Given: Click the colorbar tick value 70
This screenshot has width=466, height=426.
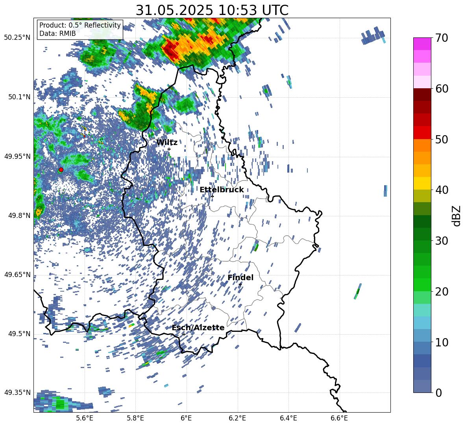Looking at the screenshot, I should 442,38.
